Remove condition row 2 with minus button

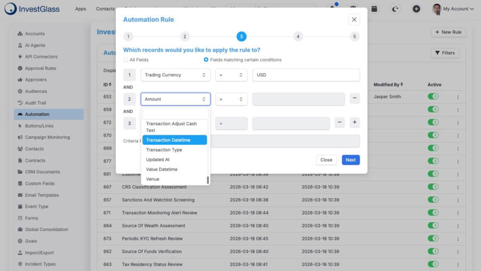pos(355,98)
